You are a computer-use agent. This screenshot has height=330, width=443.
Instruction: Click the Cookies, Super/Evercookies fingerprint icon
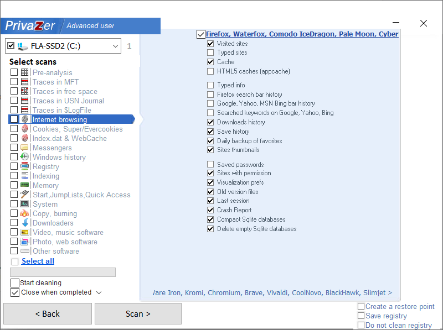pyautogui.click(x=24, y=129)
